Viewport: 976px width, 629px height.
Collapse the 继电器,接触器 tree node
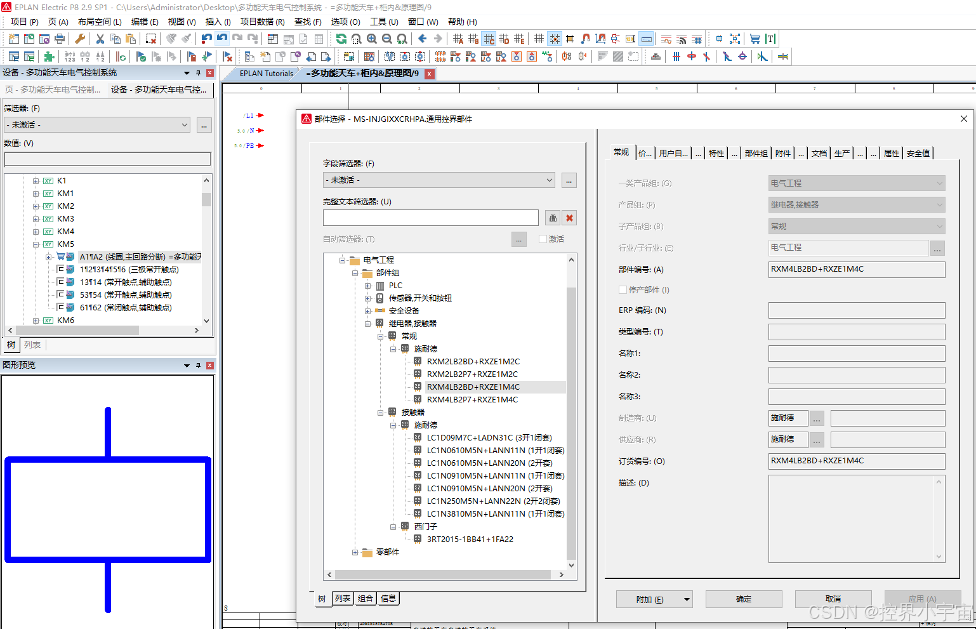point(367,324)
